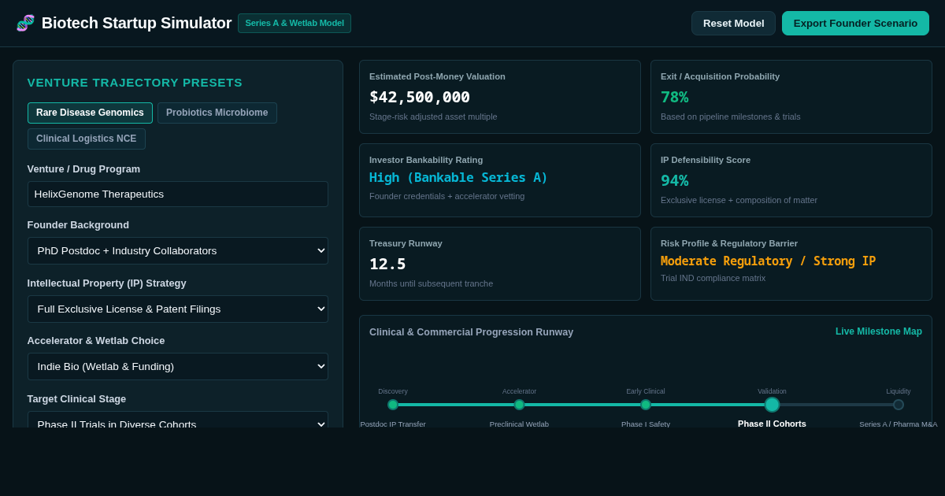945x496 pixels.
Task: Click the DNA helix logo icon
Action: click(x=25, y=23)
